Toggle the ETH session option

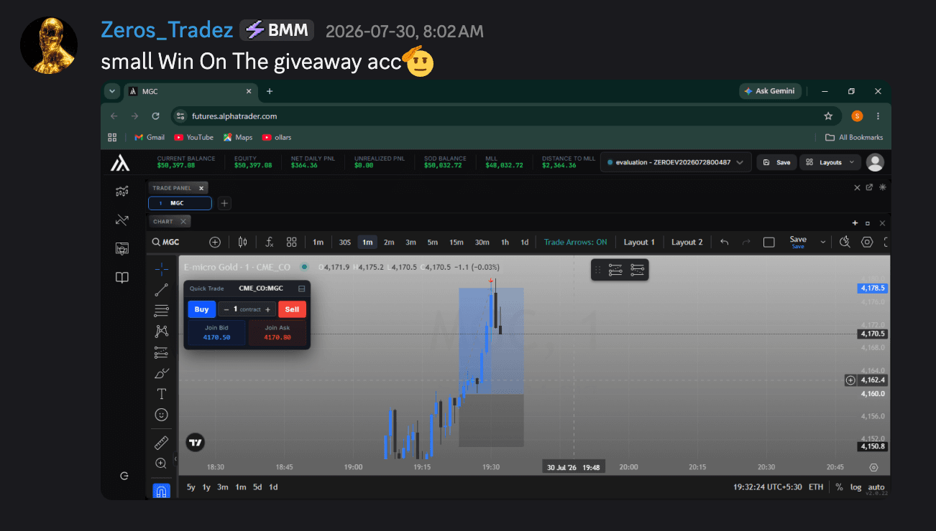[x=816, y=487]
